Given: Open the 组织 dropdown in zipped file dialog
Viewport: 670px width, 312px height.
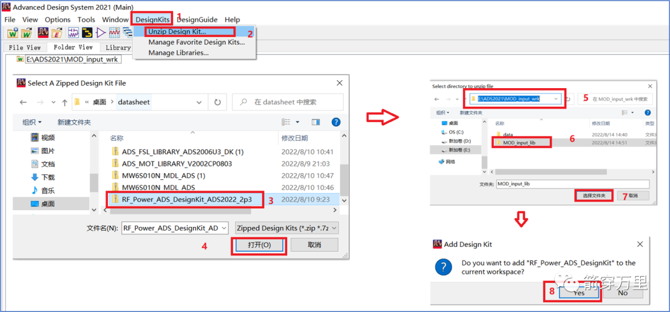Looking at the screenshot, I should pos(32,122).
